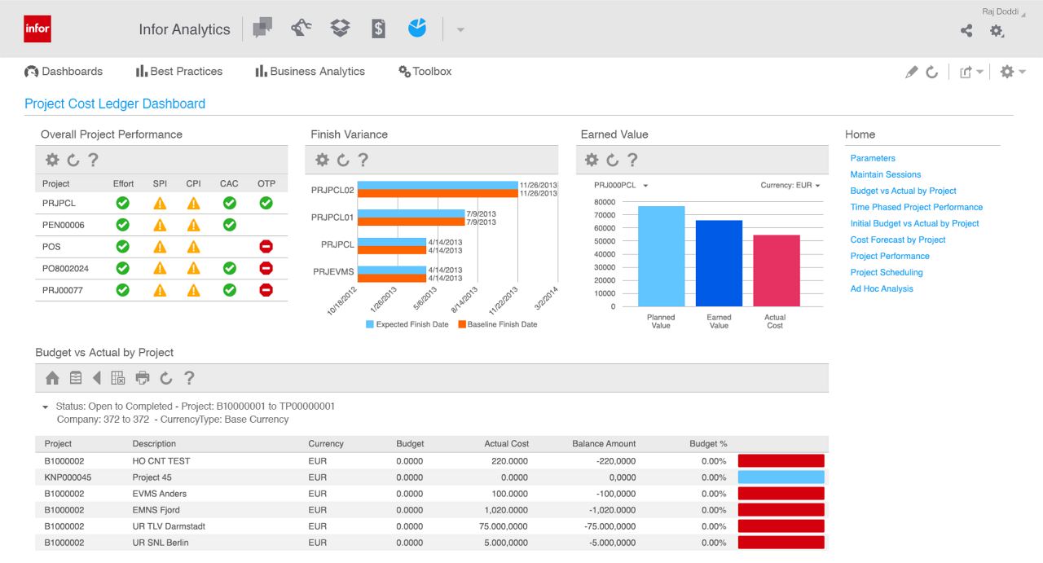Expand the header app switcher dropdown arrow

tap(460, 30)
